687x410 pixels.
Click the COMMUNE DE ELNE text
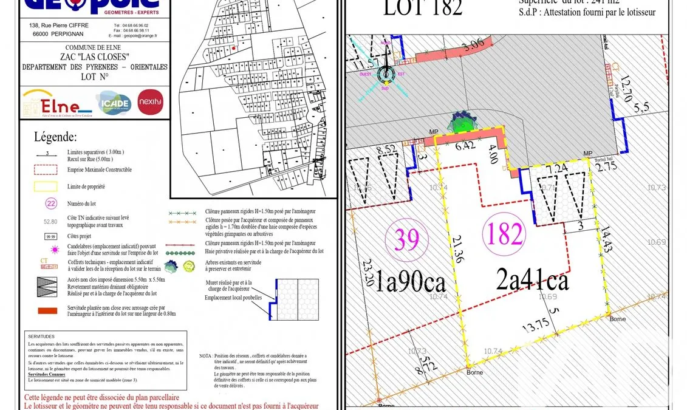pos(94,47)
